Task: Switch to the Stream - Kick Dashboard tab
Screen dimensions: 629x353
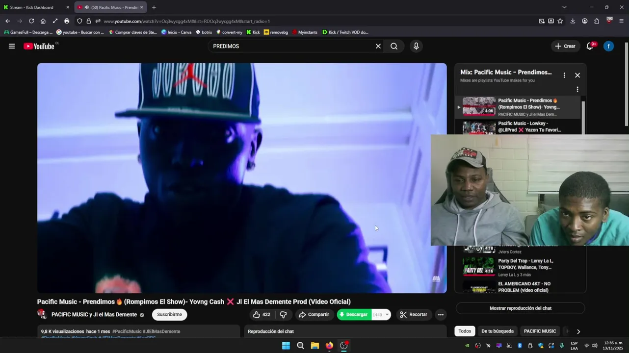Action: click(36, 7)
